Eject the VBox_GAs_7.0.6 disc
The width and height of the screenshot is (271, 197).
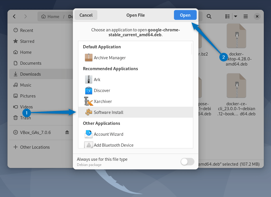(67, 132)
